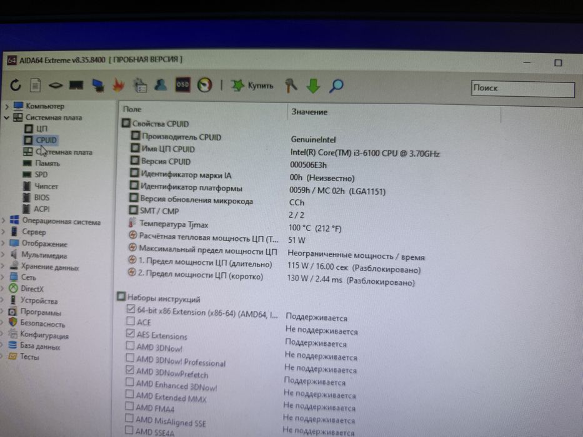Toggle the AMD 3DNowPrefetch checkbox
This screenshot has width=583, height=437.
[x=130, y=370]
